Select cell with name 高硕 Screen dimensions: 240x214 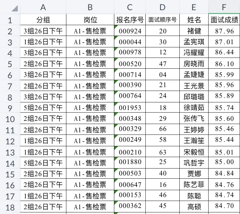click(x=194, y=207)
